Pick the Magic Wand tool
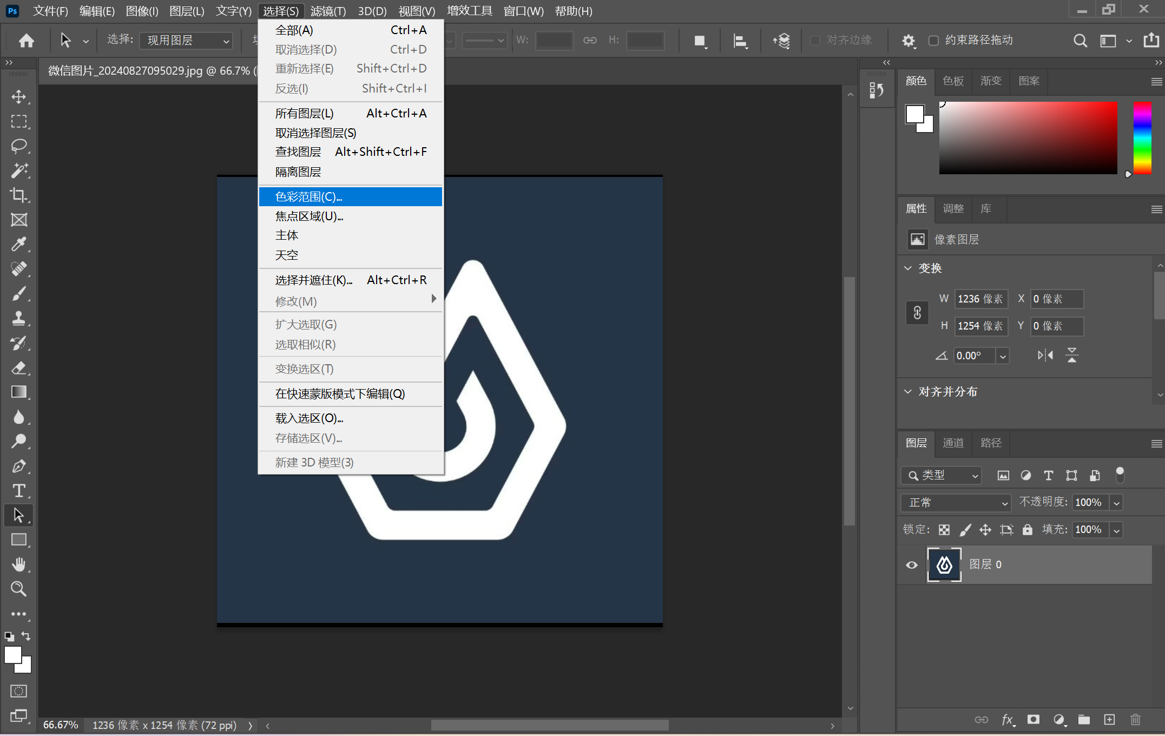1165x736 pixels. (x=19, y=171)
